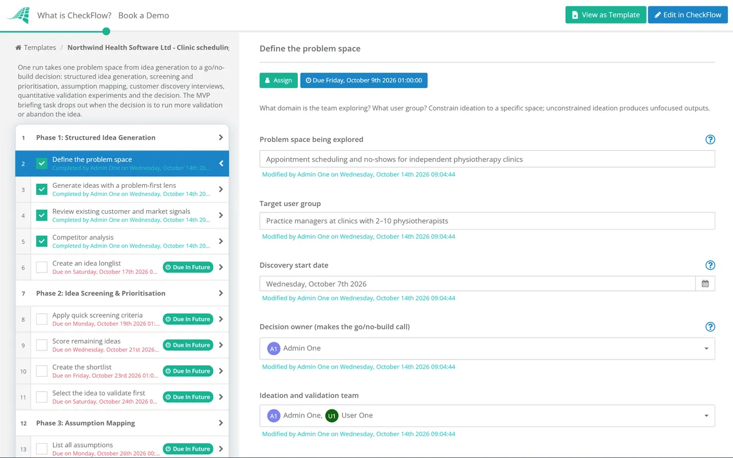Image resolution: width=733 pixels, height=458 pixels.
Task: Check the Apply quick screening criteria task
Action: point(42,319)
